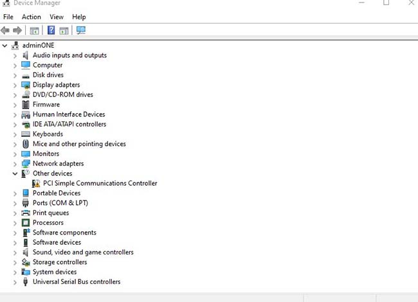Screen dimensions: 418x302
Task: Expand the Portable Devices category
Action: [15, 193]
